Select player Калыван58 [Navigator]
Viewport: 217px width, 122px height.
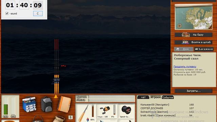tap(155, 105)
